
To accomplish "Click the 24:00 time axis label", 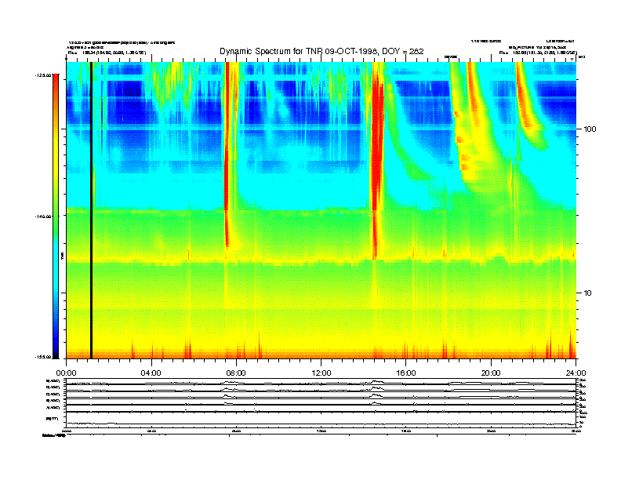I will point(576,373).
